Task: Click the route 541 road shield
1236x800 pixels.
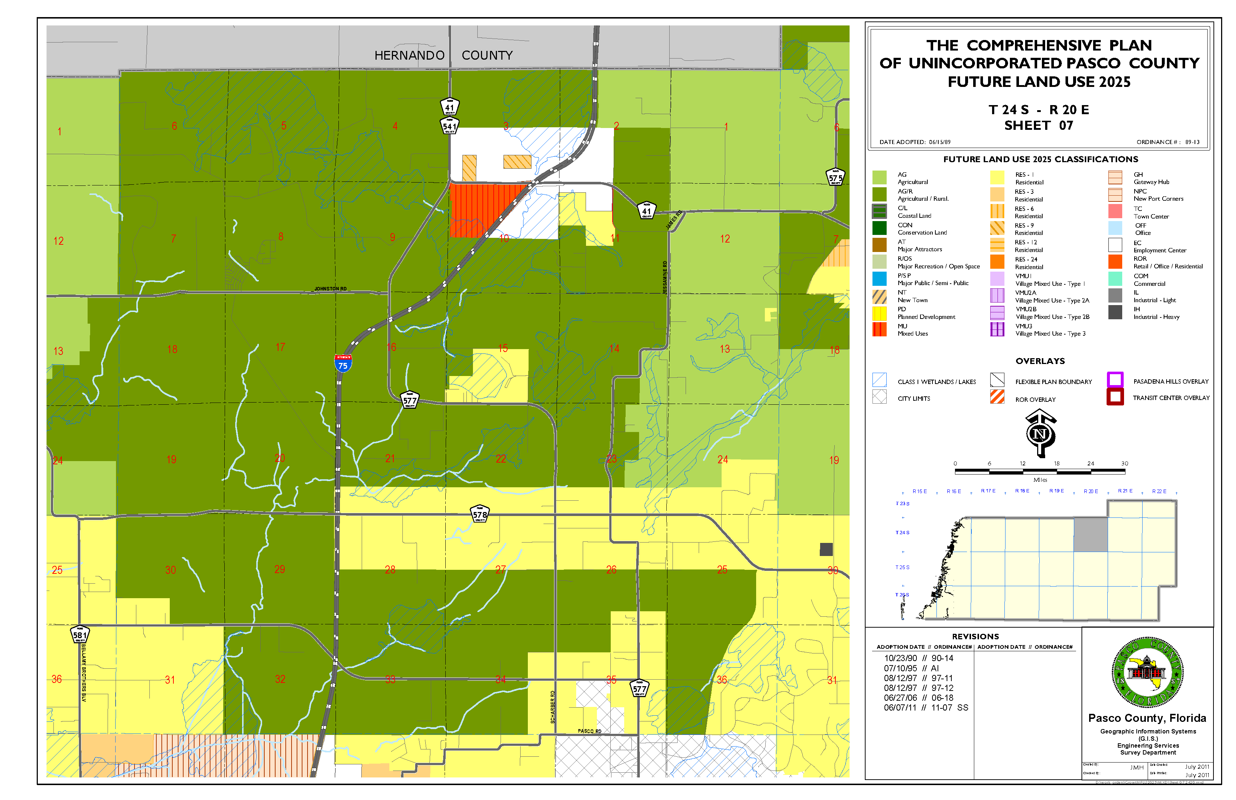Action: [x=449, y=126]
